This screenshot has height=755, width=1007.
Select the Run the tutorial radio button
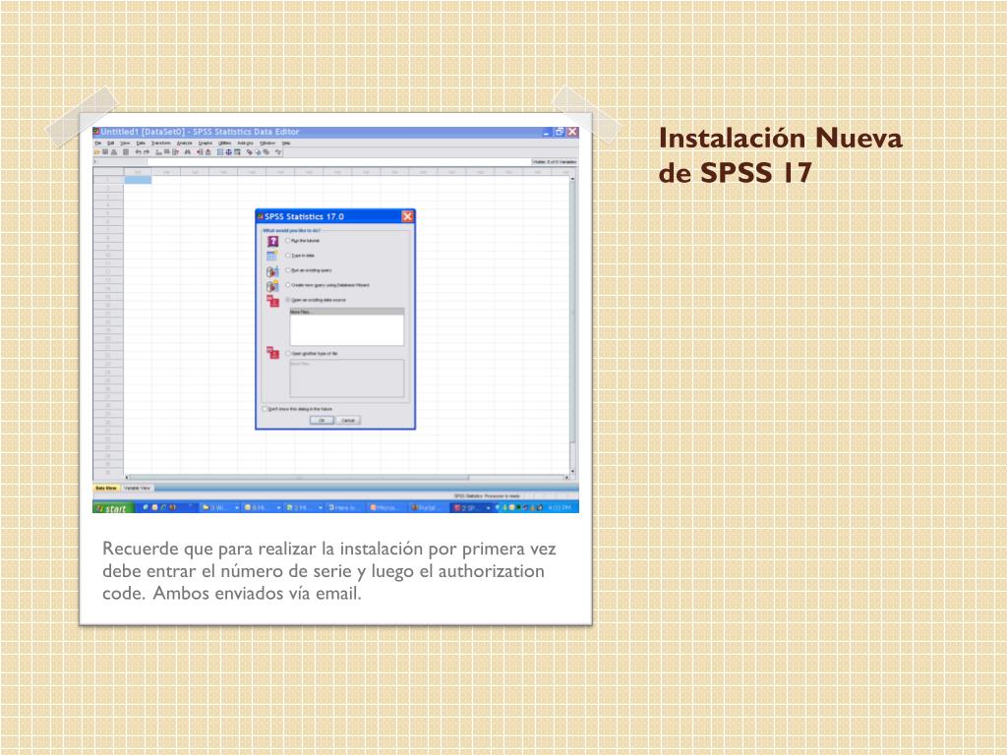tap(288, 240)
